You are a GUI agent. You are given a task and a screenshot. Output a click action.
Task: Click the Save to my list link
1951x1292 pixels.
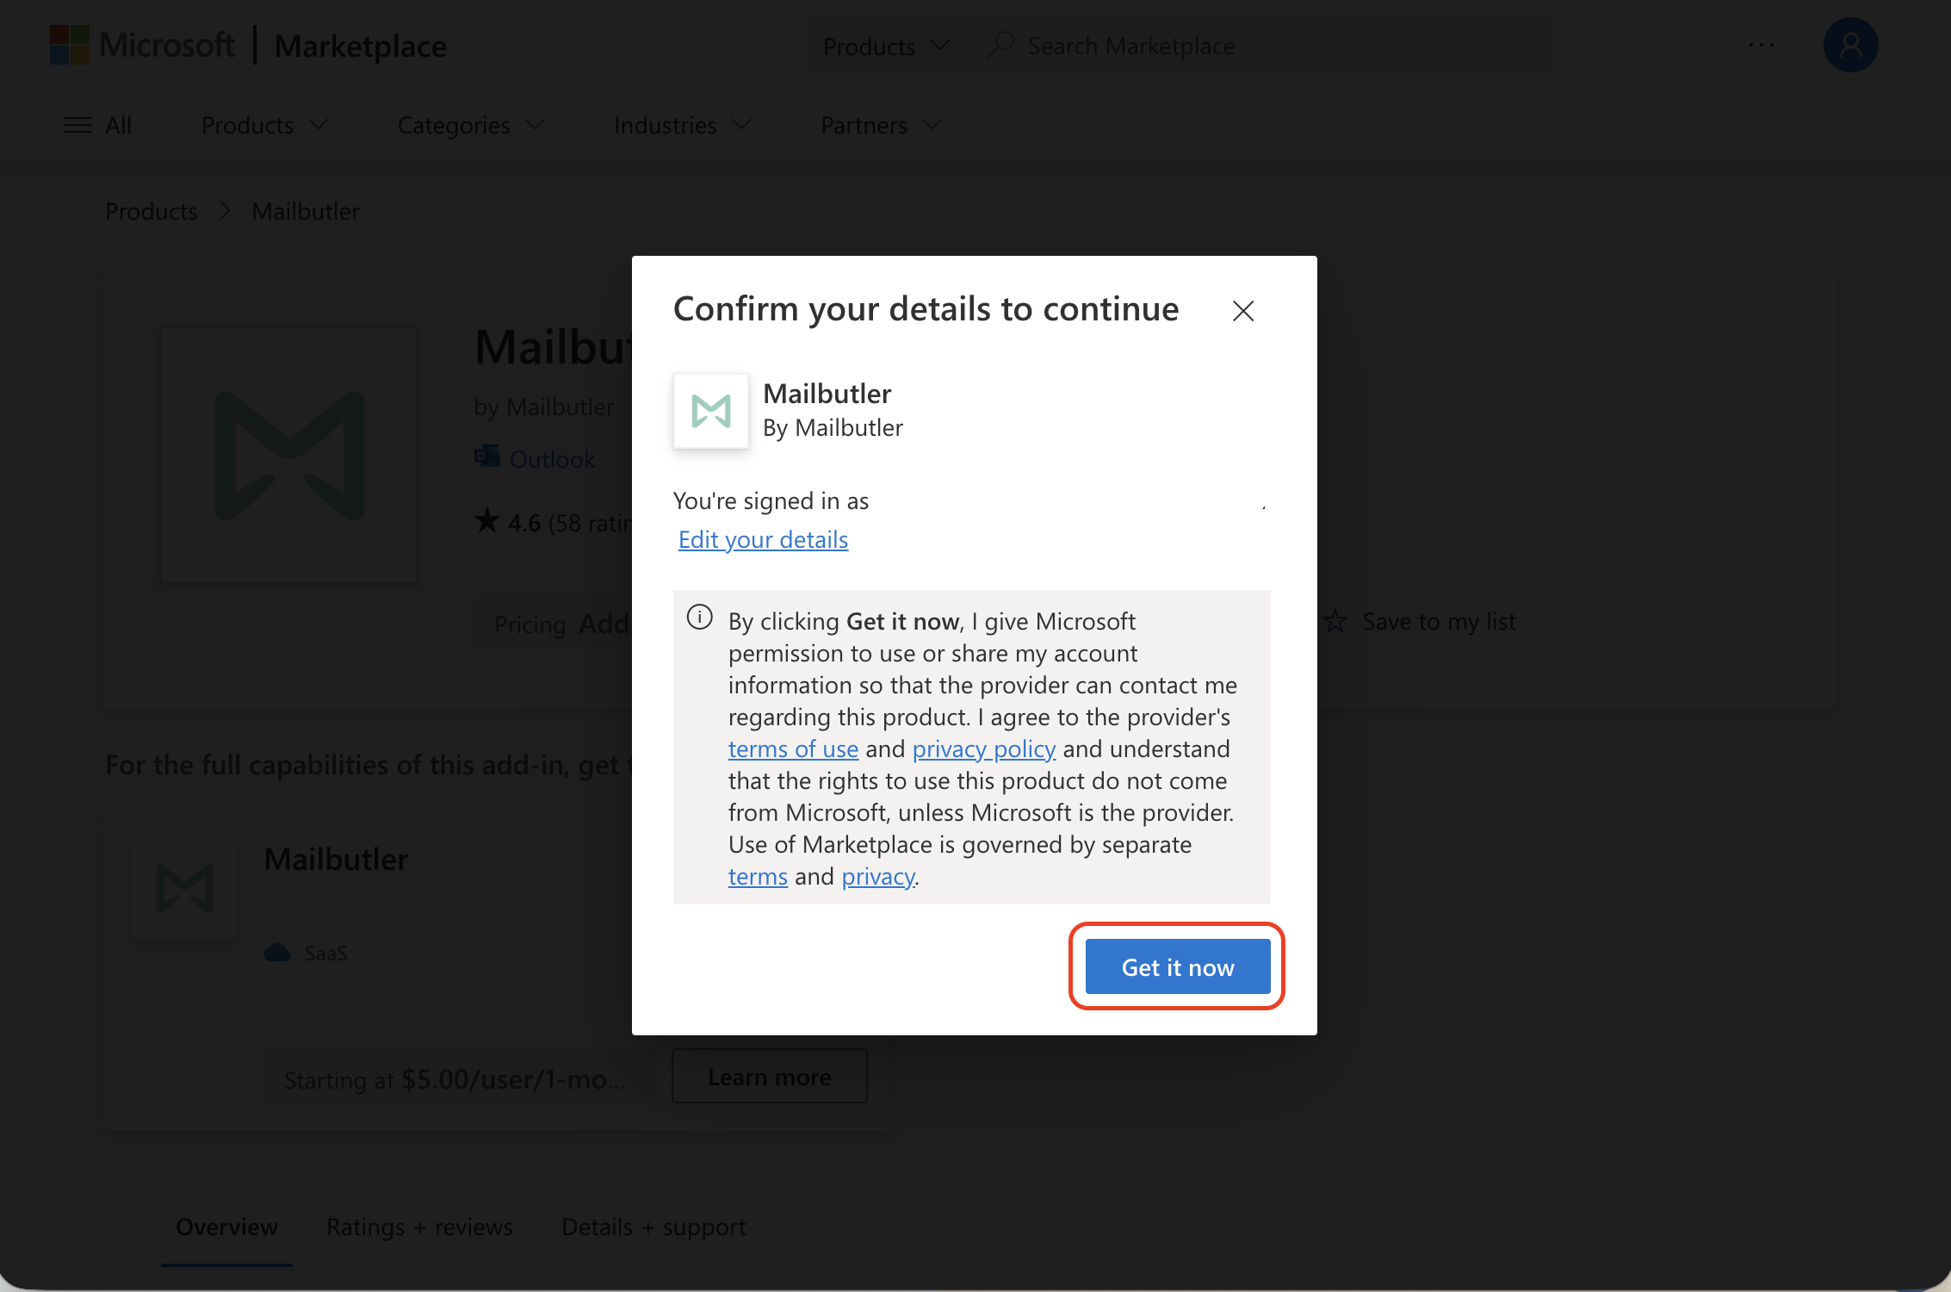click(x=1439, y=621)
